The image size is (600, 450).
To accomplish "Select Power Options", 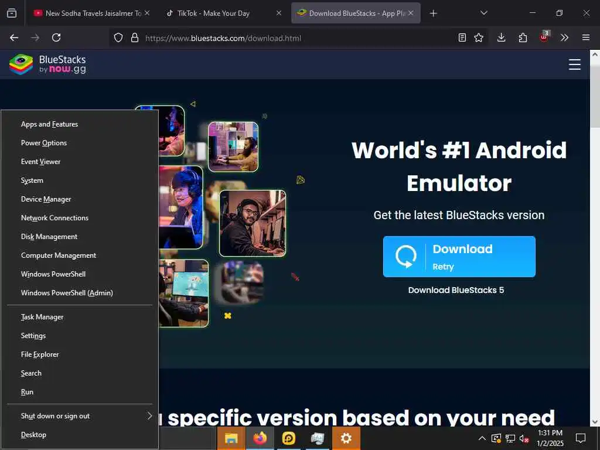I will coord(80,143).
